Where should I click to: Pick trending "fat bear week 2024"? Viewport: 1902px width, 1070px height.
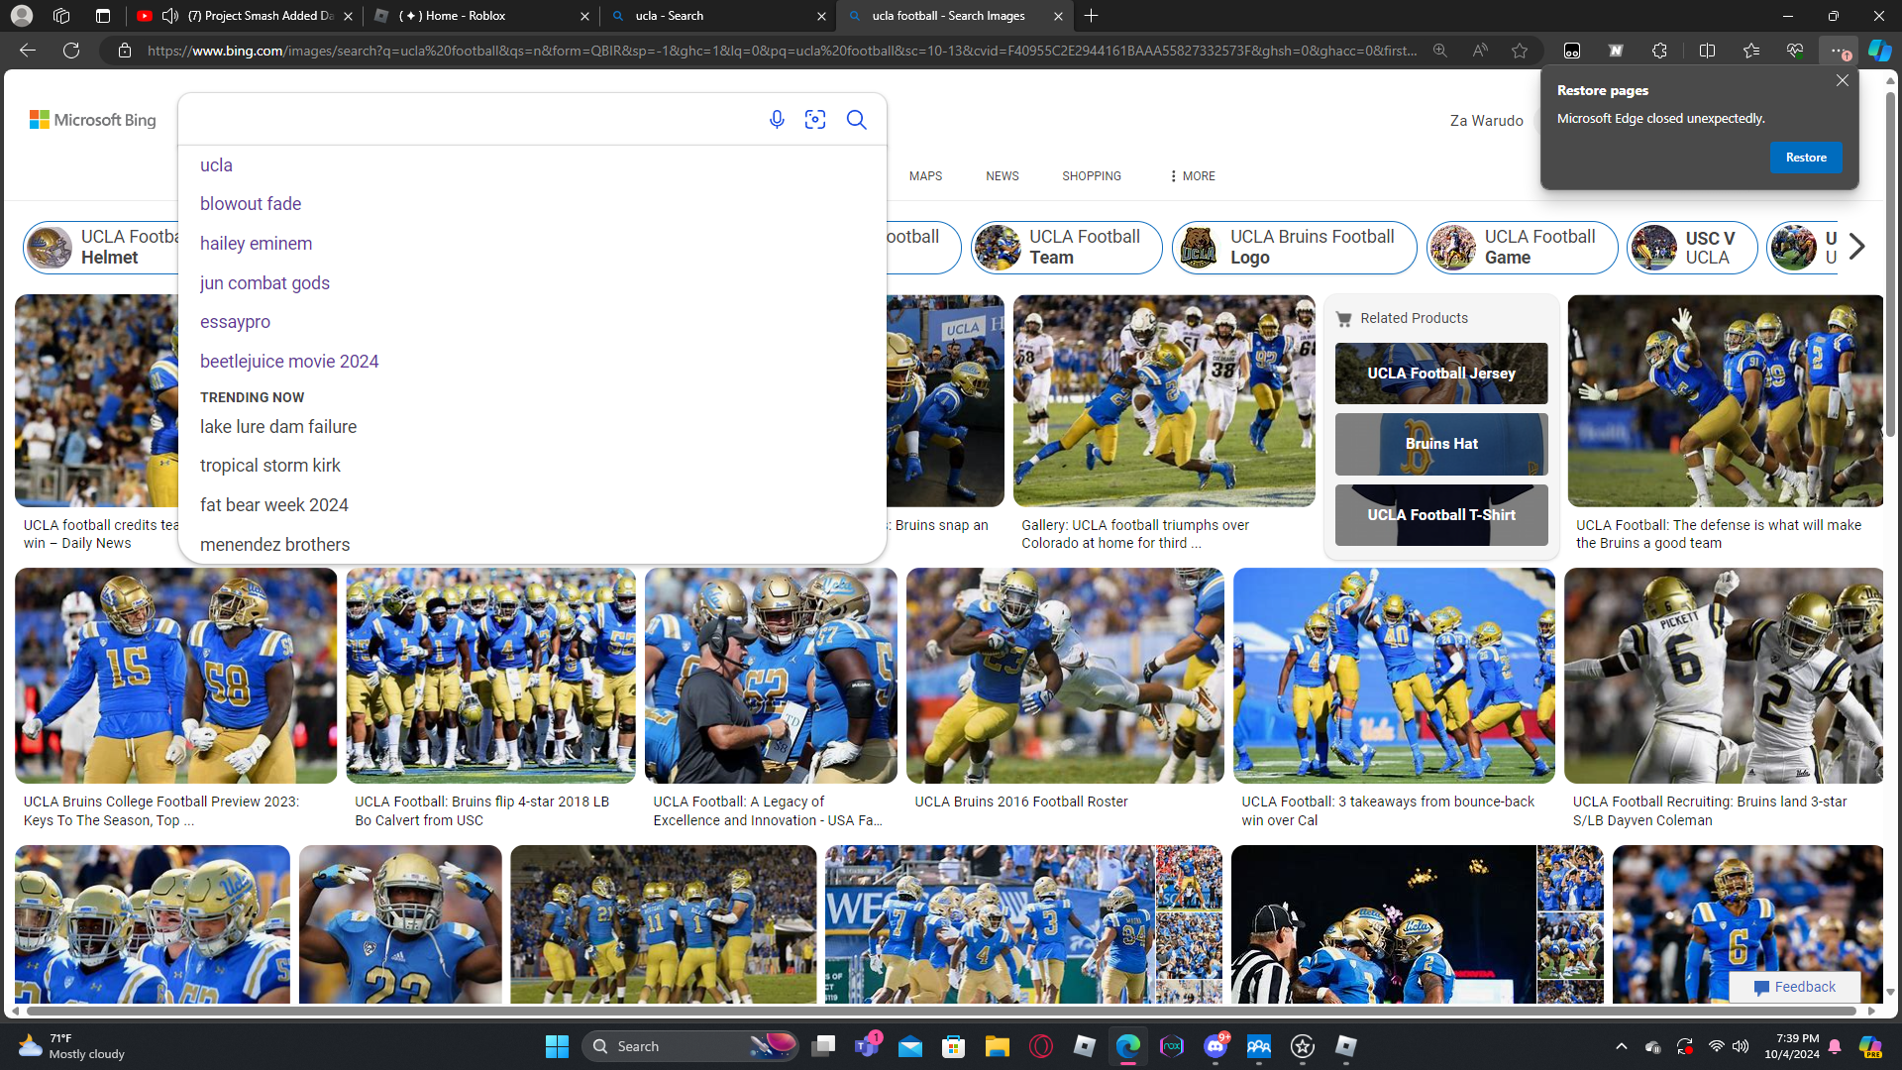coord(532,505)
